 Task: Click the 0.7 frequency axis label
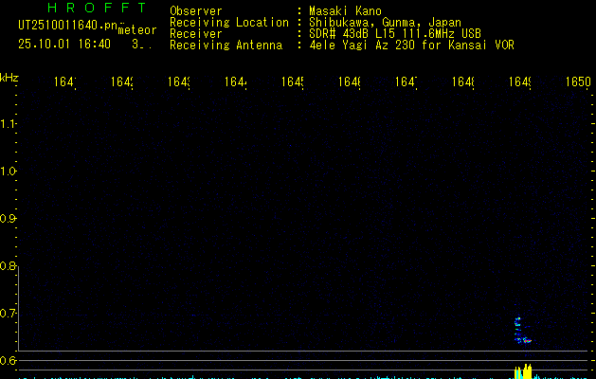(8, 314)
